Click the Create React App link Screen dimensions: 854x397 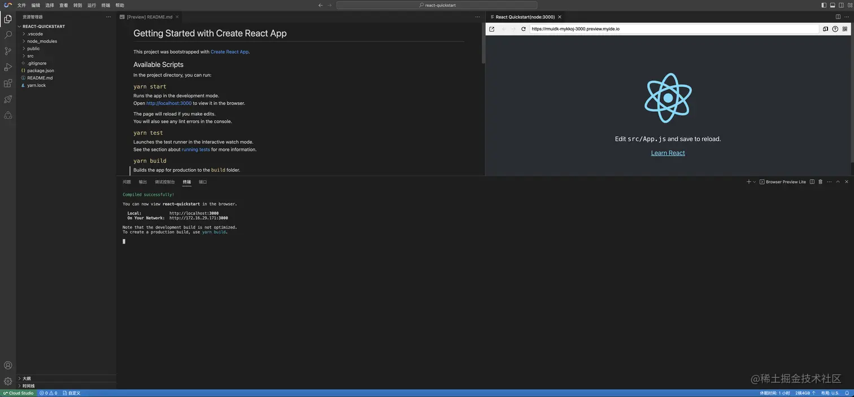pyautogui.click(x=229, y=52)
